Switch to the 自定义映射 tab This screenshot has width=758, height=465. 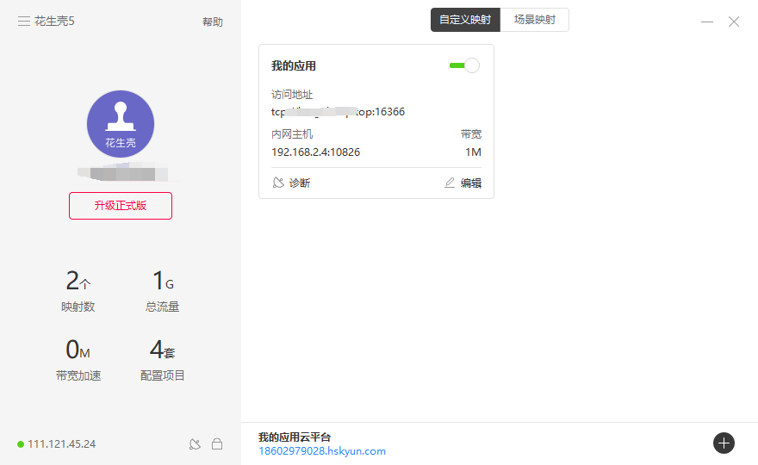point(465,20)
